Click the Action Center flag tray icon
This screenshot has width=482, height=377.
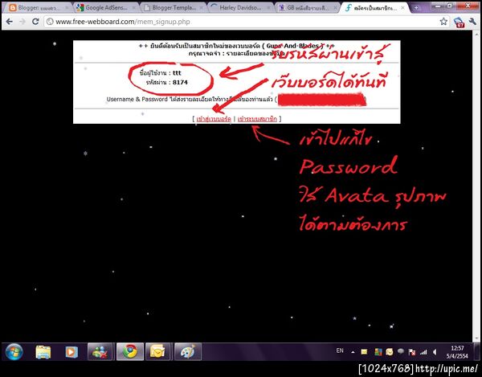tap(412, 352)
